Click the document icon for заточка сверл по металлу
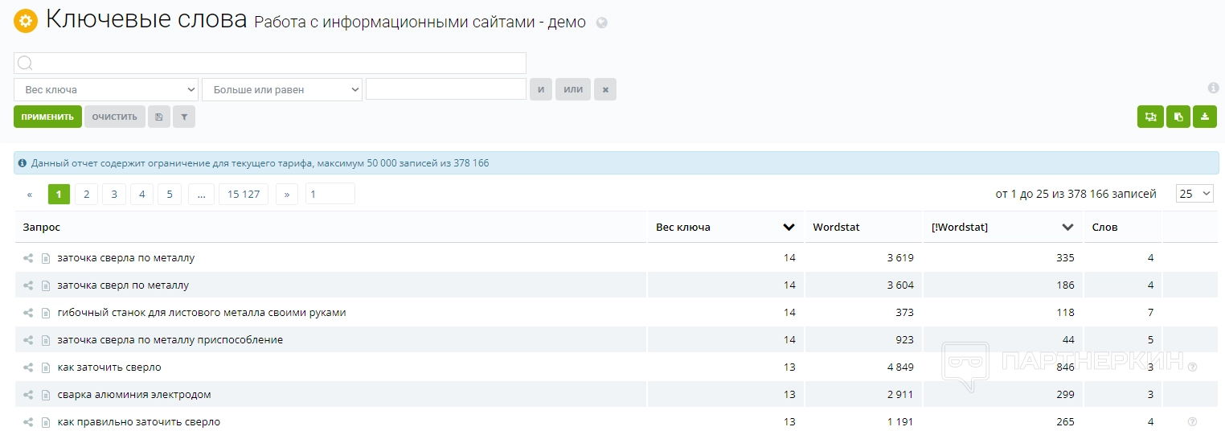The height and width of the screenshot is (435, 1225). 46,285
